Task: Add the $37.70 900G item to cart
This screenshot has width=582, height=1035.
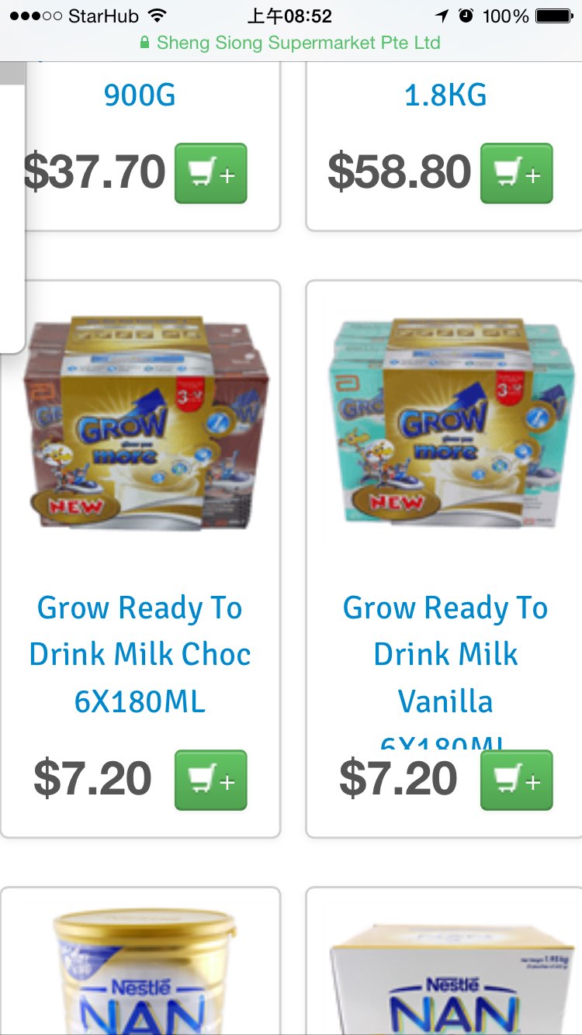Action: 211,173
